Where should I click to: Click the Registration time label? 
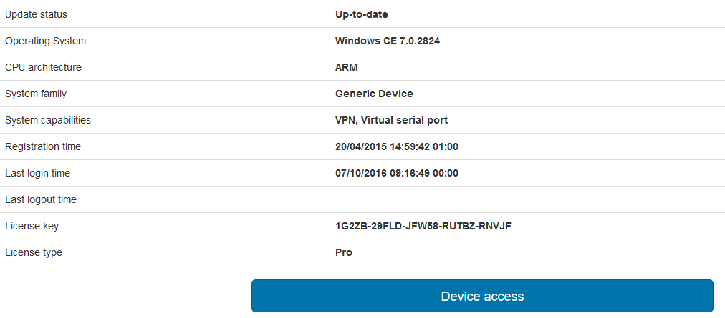tap(43, 146)
